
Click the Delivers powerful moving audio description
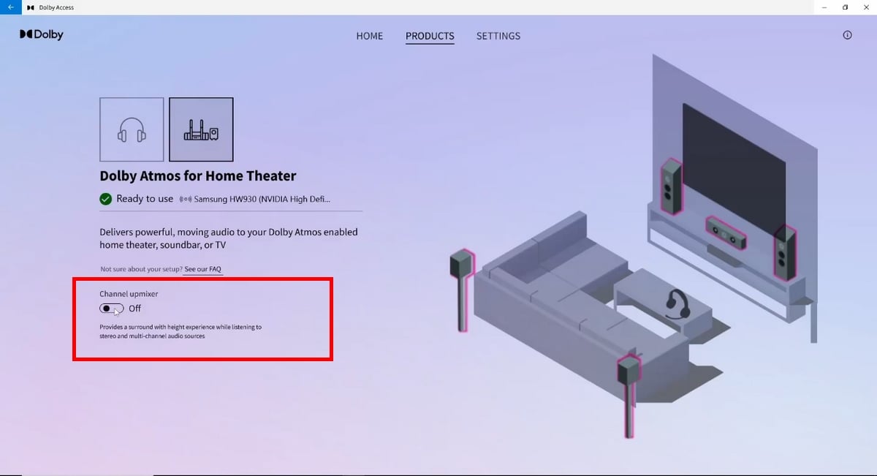coord(229,238)
